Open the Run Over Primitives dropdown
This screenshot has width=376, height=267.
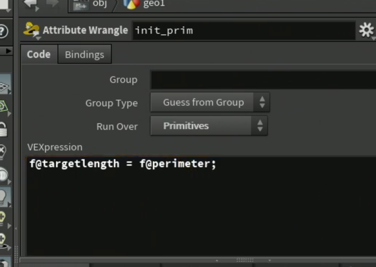pyautogui.click(x=209, y=126)
